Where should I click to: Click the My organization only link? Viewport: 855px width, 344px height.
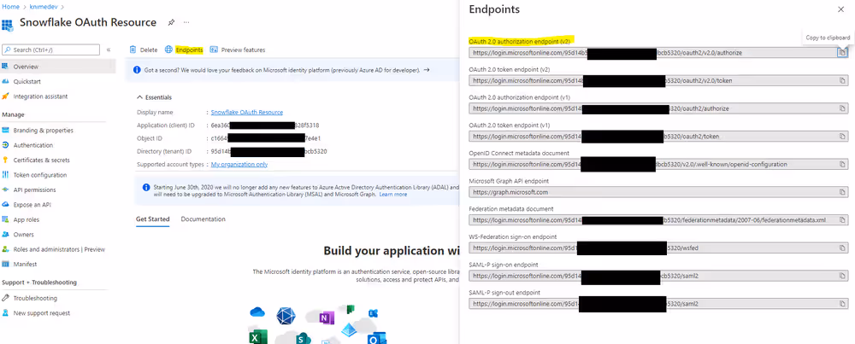pyautogui.click(x=239, y=164)
